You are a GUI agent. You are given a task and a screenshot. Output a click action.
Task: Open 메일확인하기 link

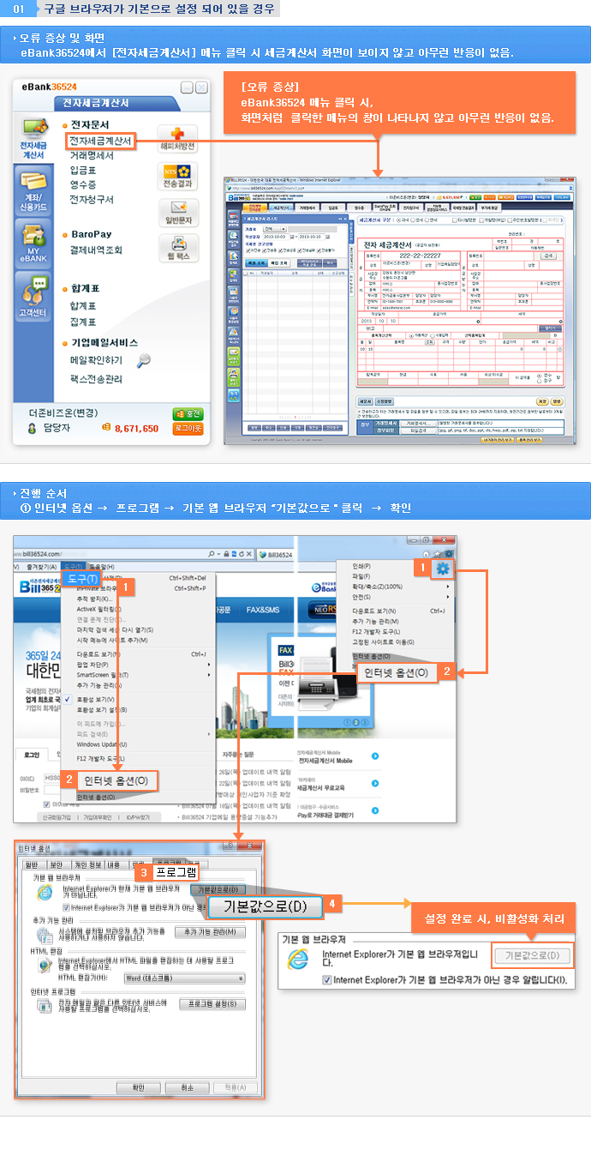click(96, 360)
